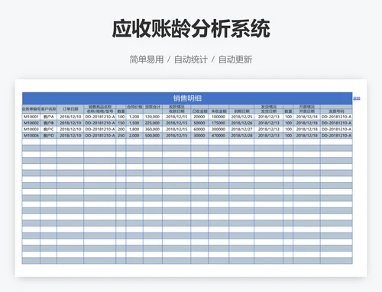The image size is (382, 292).
Task: Click the received amount cell 30000
Action: click(x=199, y=136)
